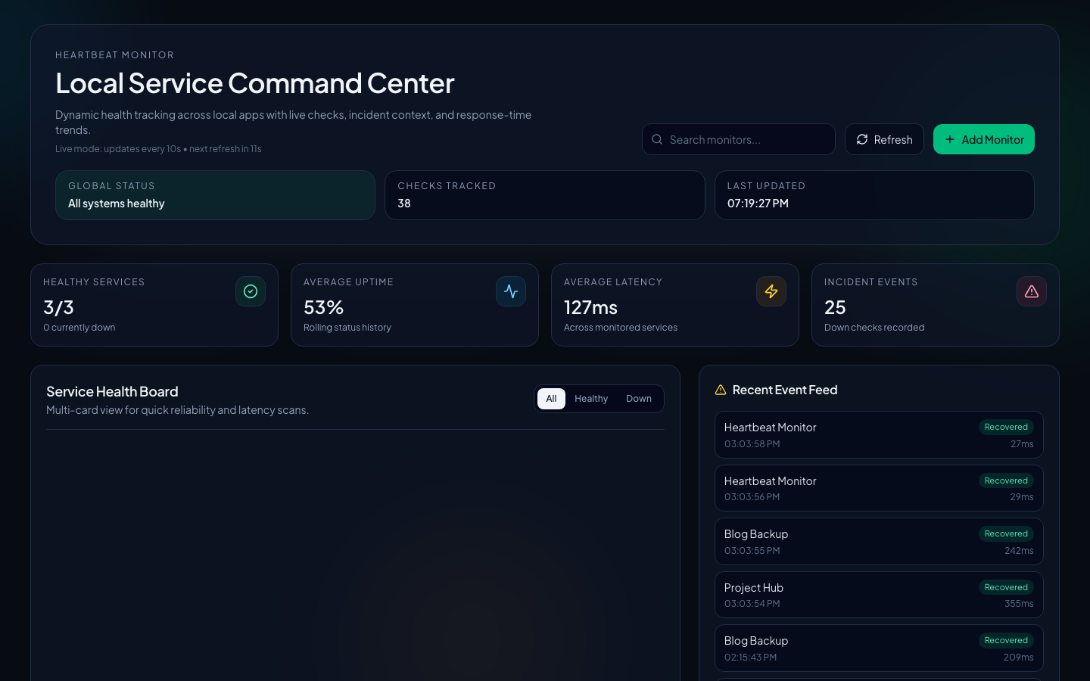The width and height of the screenshot is (1090, 681).
Task: Click the circular arrows Refresh icon
Action: [862, 139]
